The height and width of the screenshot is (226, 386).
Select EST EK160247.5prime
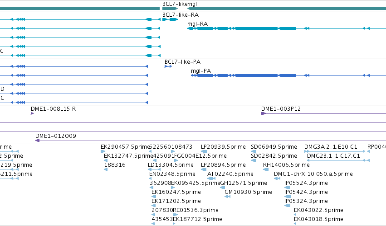pyautogui.click(x=176, y=192)
